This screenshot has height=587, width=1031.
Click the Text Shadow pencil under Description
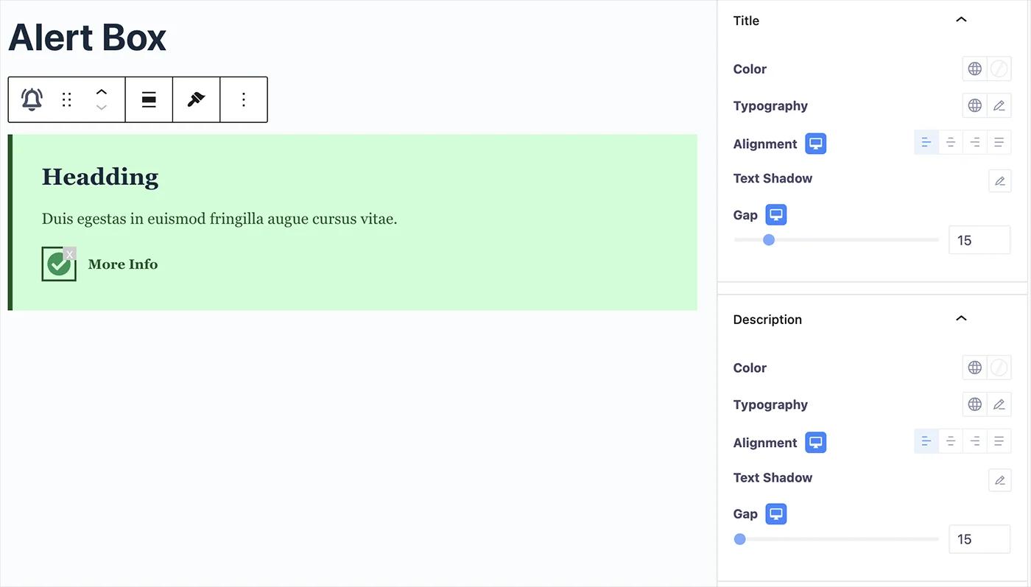(x=999, y=479)
